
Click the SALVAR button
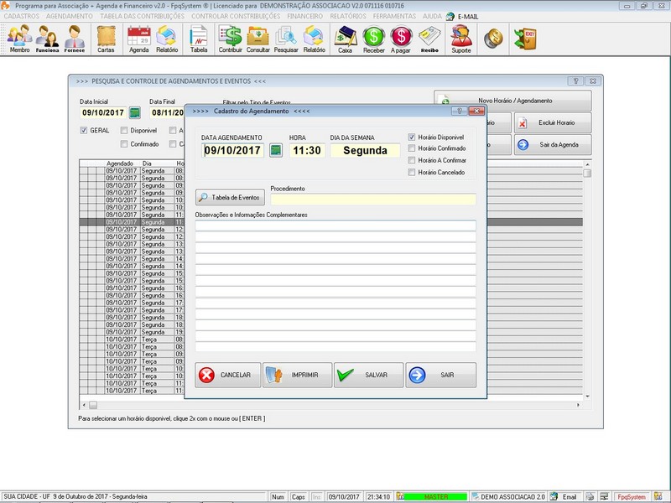pyautogui.click(x=368, y=375)
